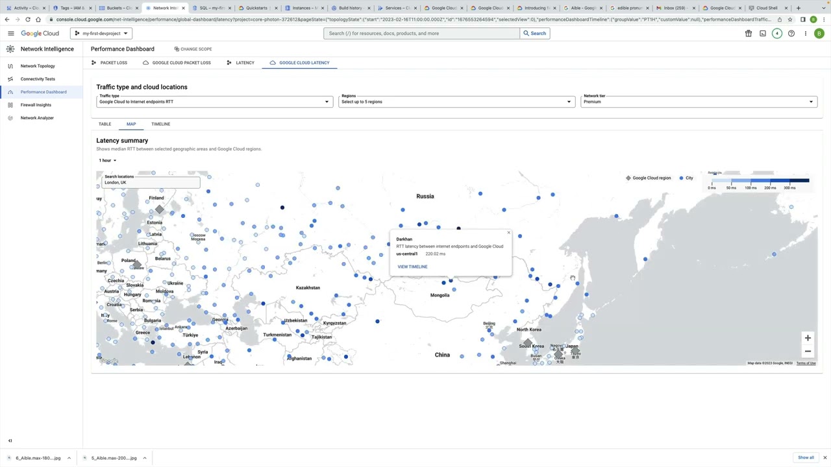Click the browser back arrow

[x=7, y=19]
